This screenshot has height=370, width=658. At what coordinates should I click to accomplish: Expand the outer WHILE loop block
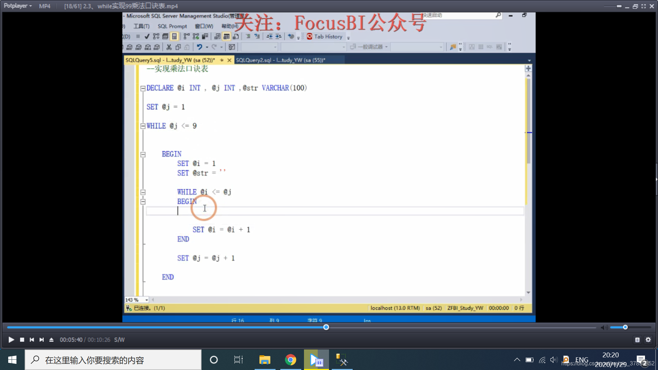(x=142, y=126)
